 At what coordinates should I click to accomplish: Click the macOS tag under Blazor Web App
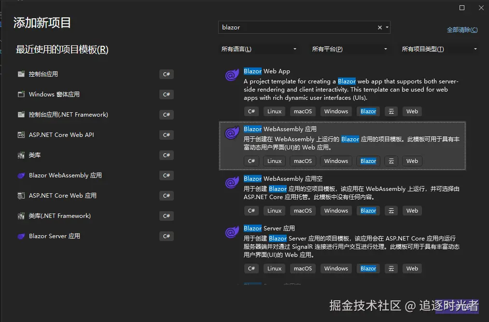coord(303,111)
